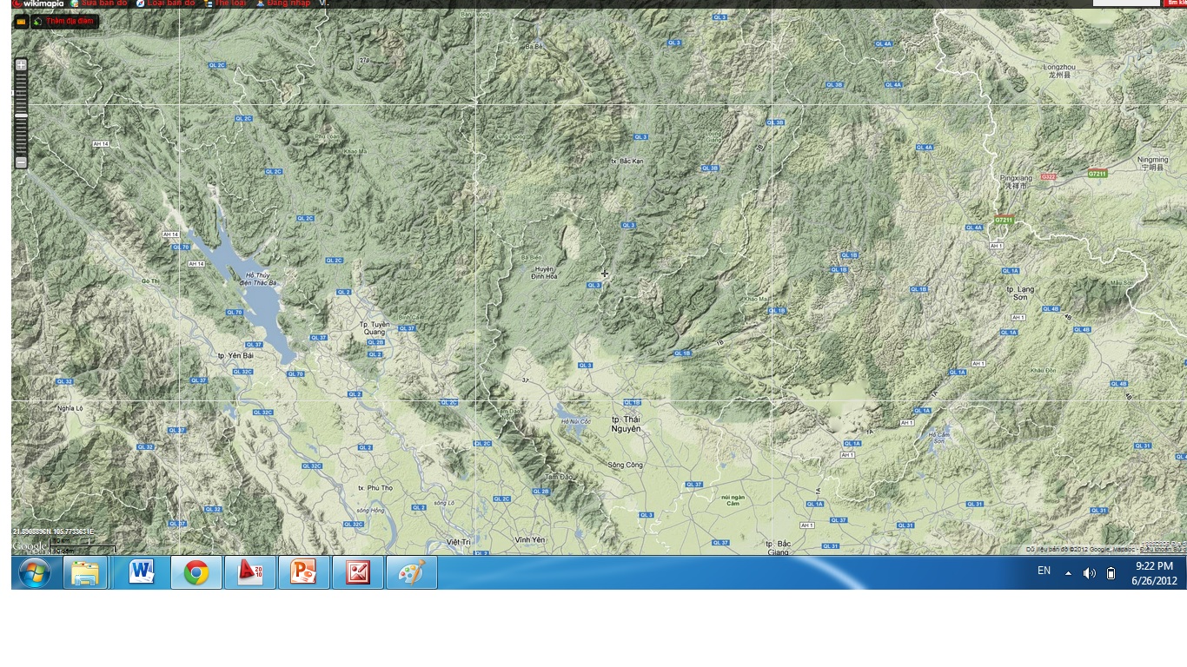Click the battery status icon
This screenshot has width=1187, height=667.
1111,573
